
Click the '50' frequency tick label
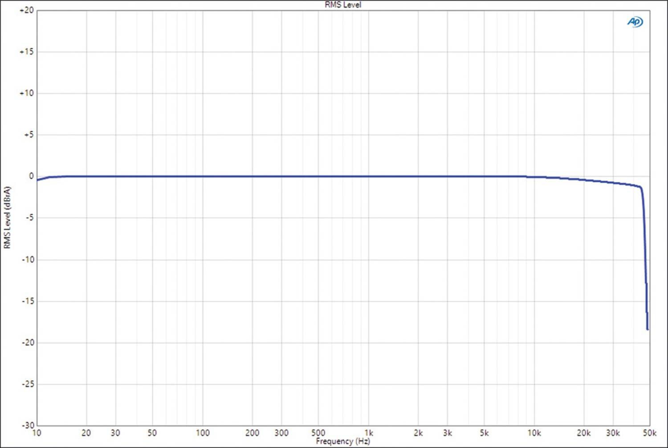(x=152, y=432)
